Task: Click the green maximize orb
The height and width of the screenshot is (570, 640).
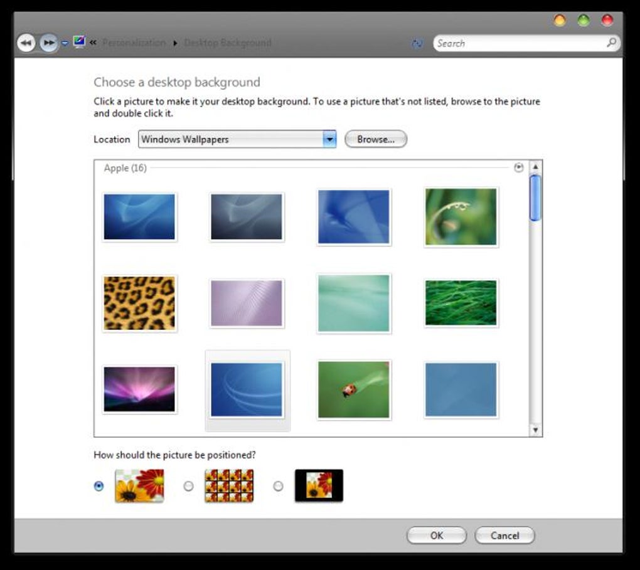Action: (x=584, y=20)
